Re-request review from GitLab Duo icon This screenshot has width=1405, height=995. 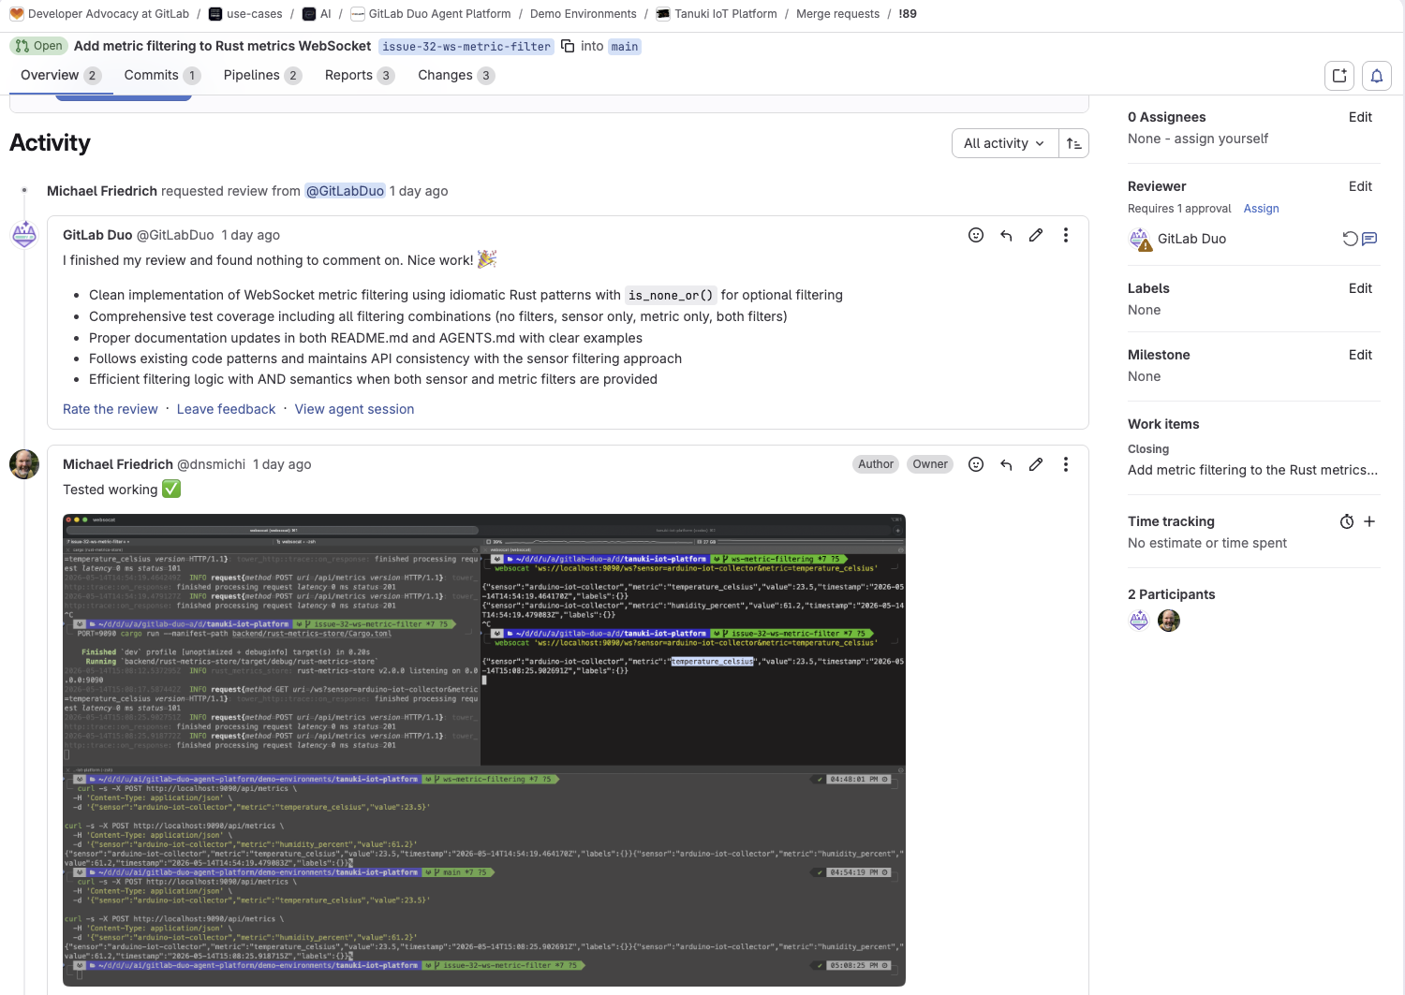pos(1350,239)
